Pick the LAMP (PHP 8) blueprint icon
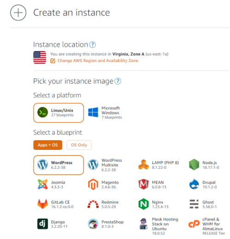This screenshot has height=239, width=230. (144, 165)
